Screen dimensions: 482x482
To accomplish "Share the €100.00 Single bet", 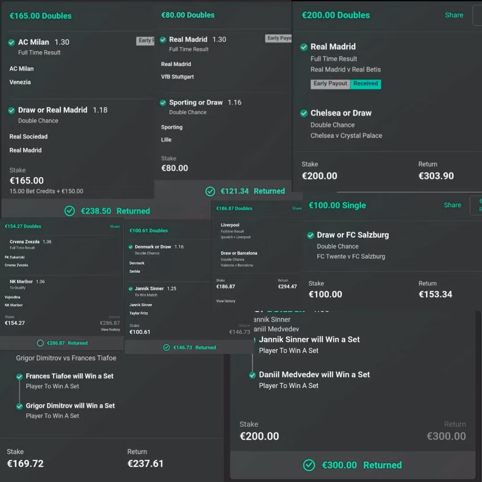I will (x=453, y=205).
